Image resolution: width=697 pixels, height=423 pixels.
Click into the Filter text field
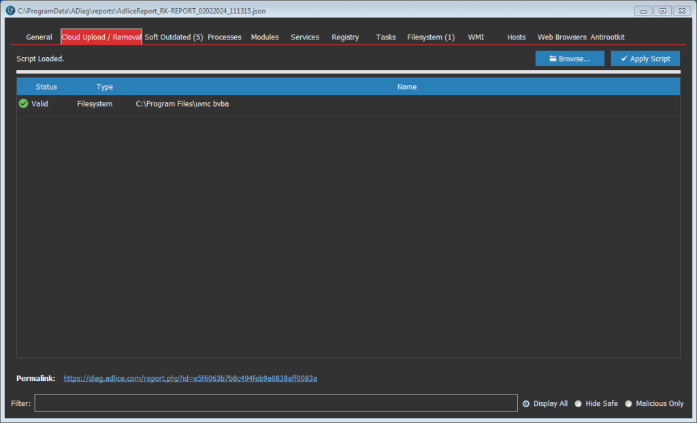276,403
